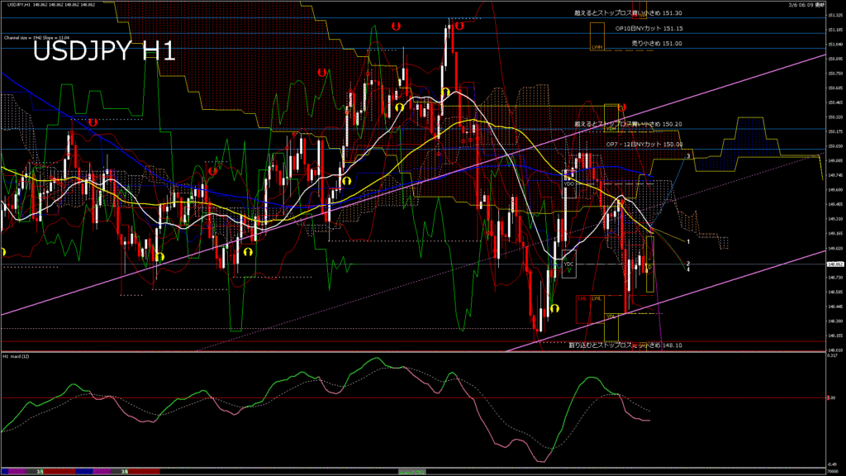Viewport: 846px width, 476px height.
Task: Click the LML box marker
Action: point(582,298)
